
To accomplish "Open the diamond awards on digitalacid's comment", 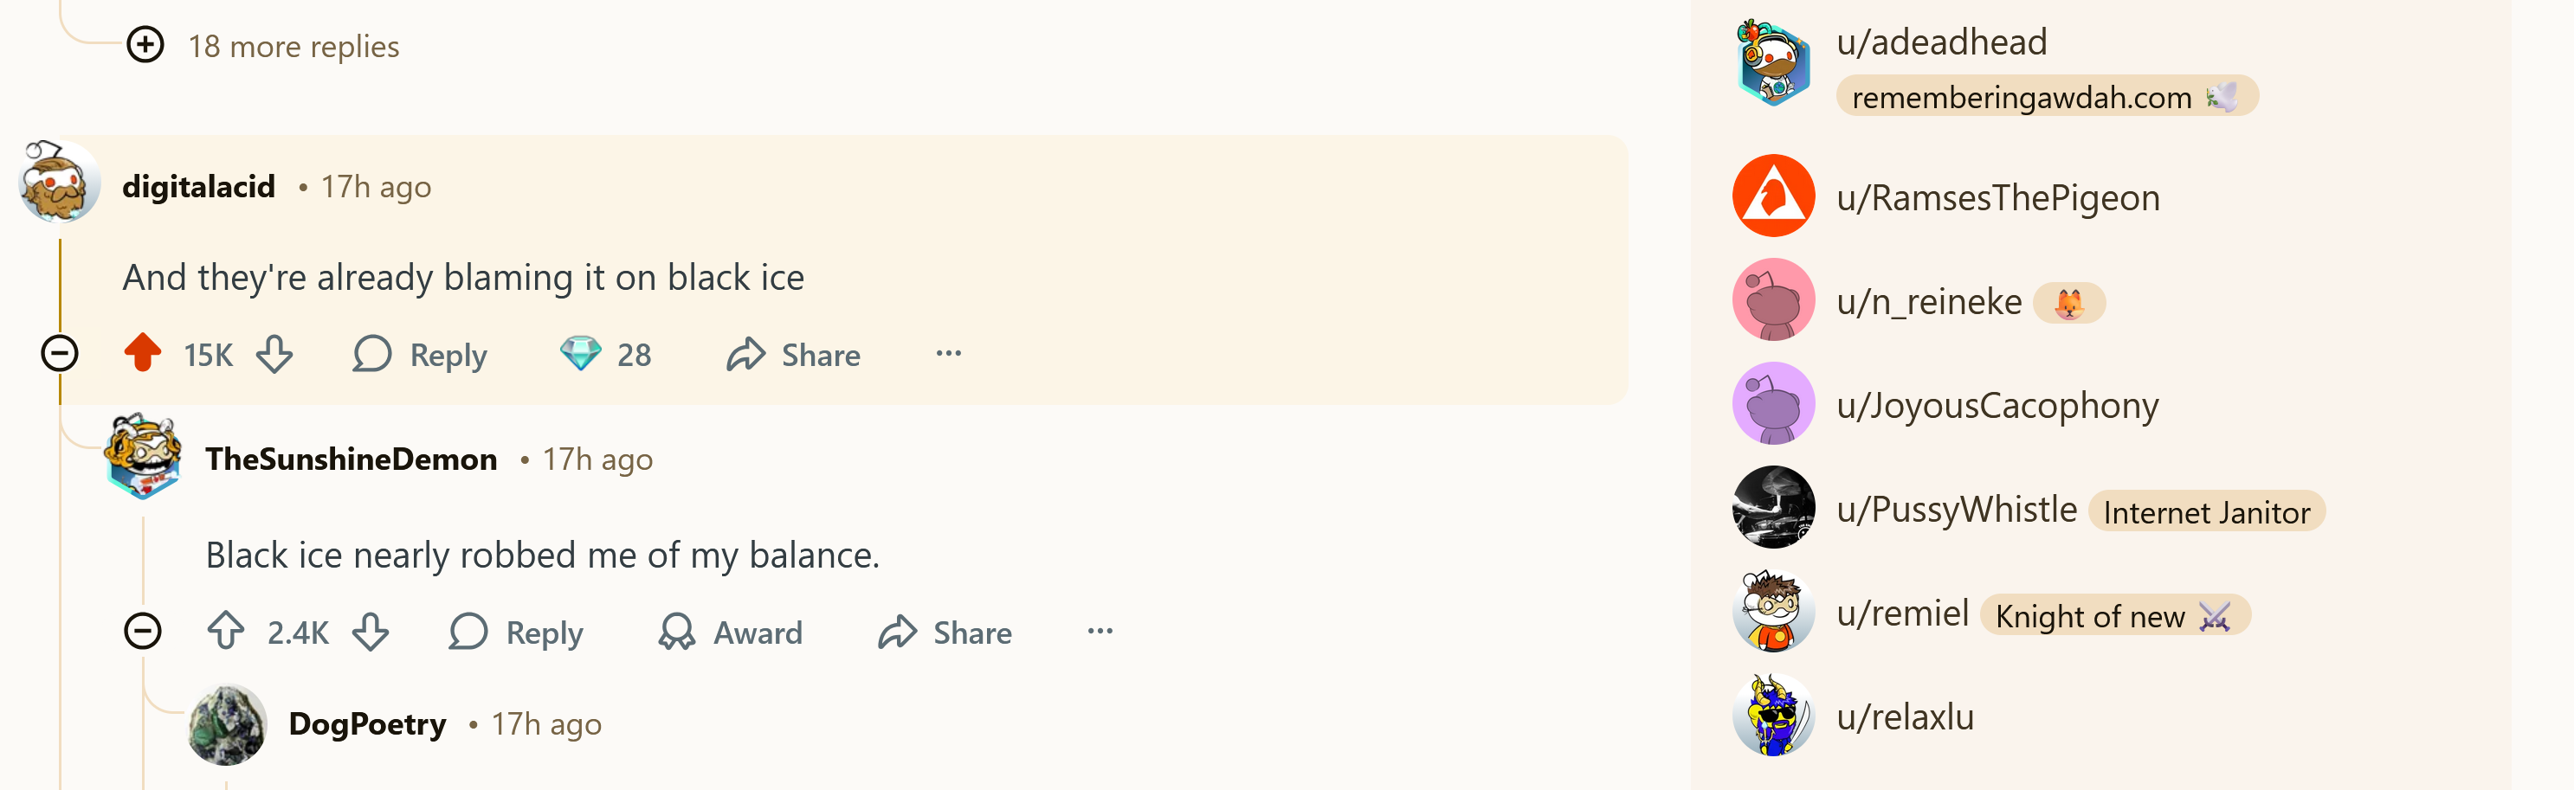I will 605,355.
